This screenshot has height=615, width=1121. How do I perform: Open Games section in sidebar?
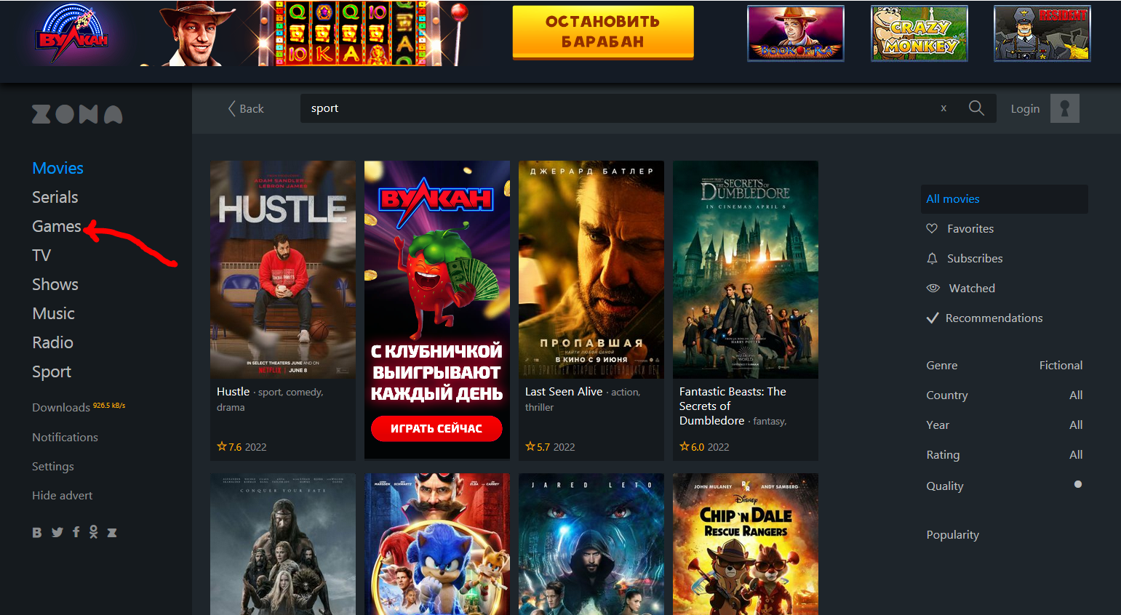tap(56, 226)
